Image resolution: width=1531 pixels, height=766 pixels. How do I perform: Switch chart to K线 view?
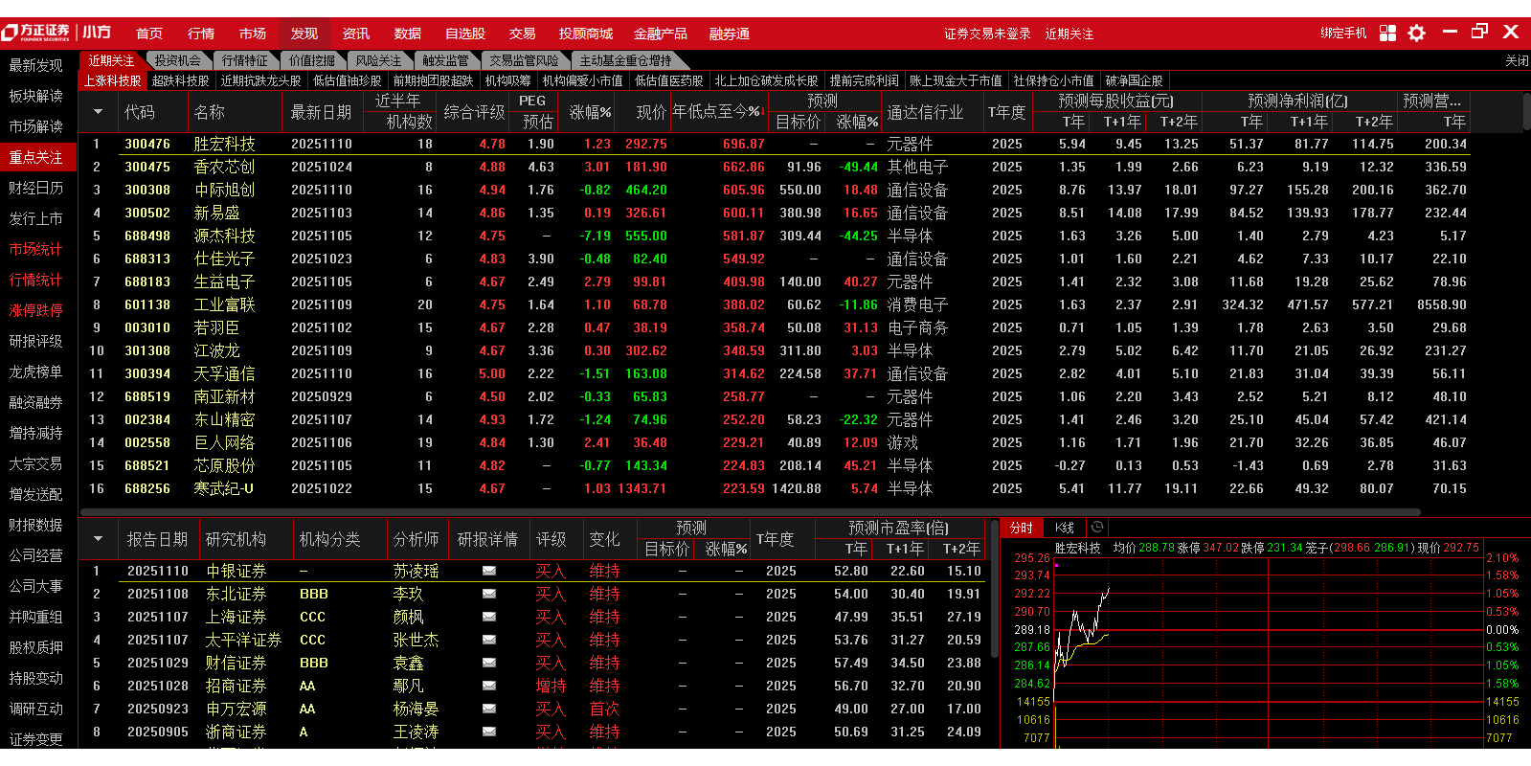(x=1065, y=528)
